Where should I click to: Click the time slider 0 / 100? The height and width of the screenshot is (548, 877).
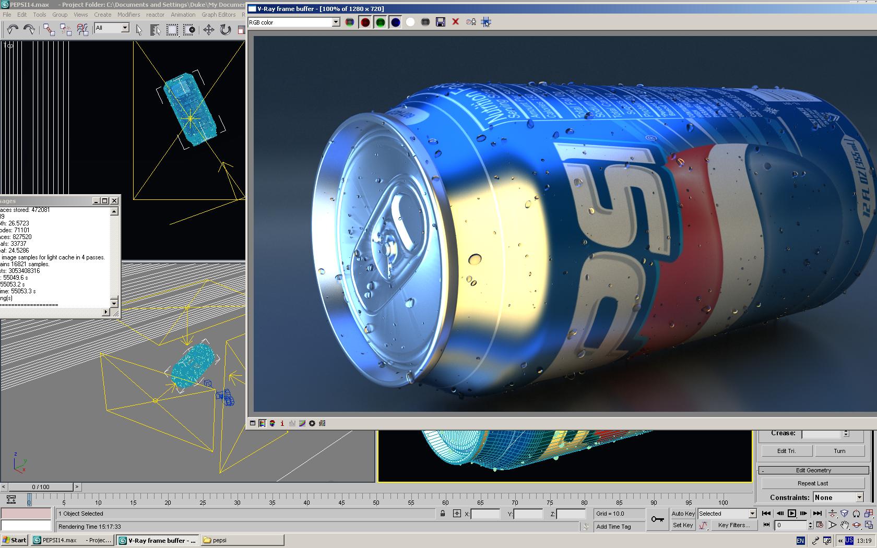(x=41, y=487)
